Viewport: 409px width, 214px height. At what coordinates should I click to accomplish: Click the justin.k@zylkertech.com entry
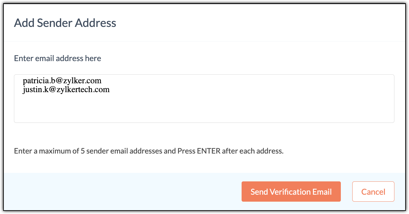click(x=66, y=90)
